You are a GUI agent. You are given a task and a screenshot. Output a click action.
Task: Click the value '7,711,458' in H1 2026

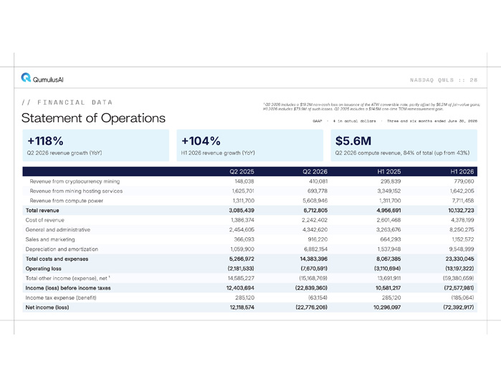[463, 201]
